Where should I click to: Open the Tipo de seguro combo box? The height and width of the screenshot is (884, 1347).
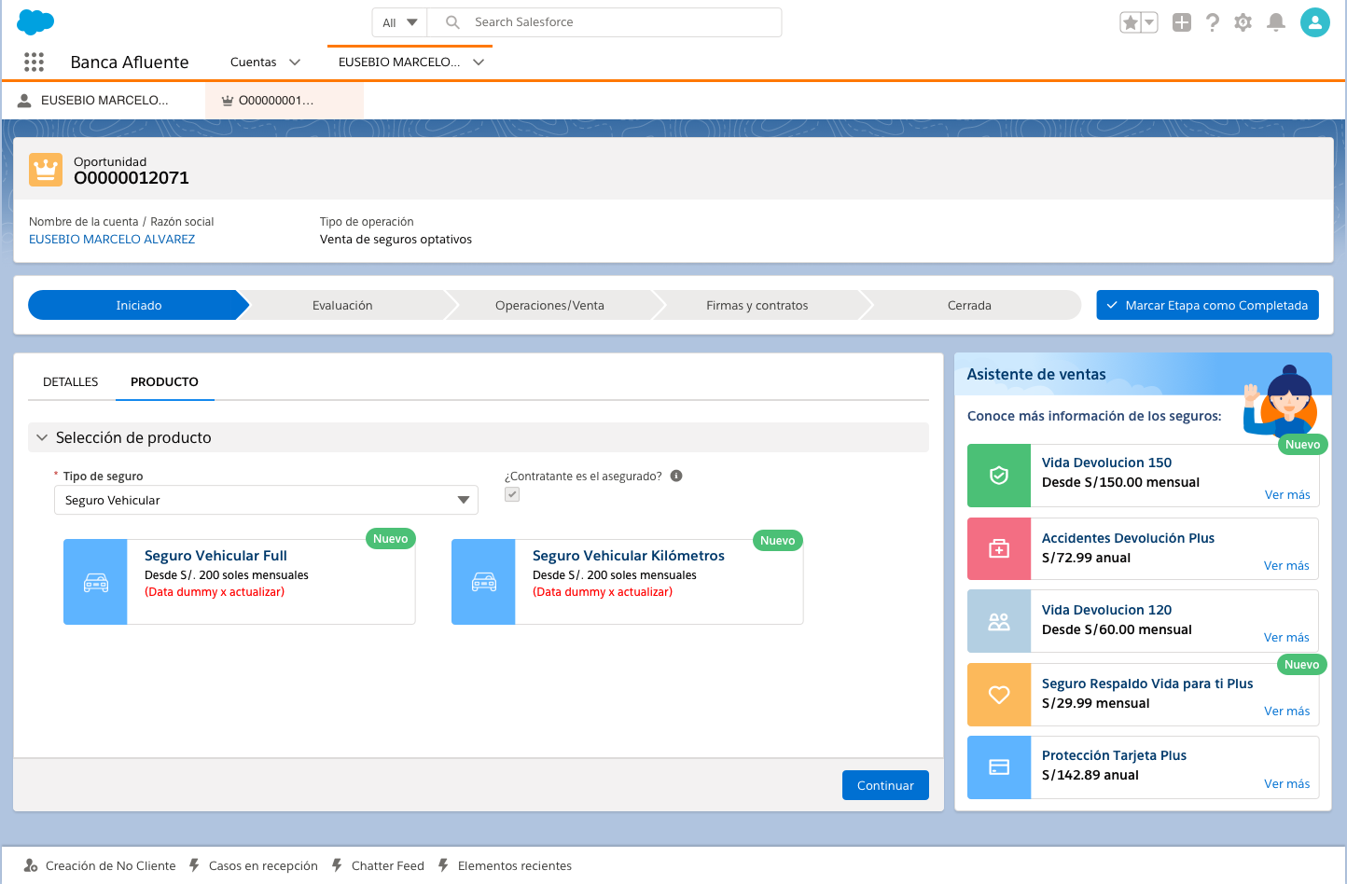(266, 500)
